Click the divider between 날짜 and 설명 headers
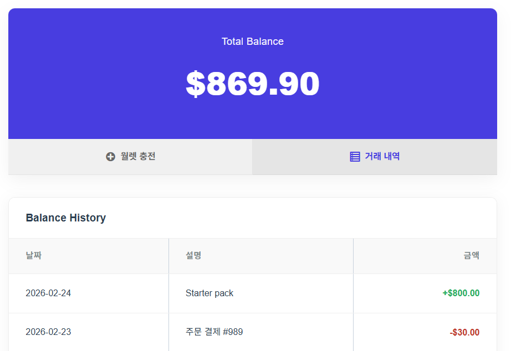This screenshot has height=351, width=511. (168, 256)
